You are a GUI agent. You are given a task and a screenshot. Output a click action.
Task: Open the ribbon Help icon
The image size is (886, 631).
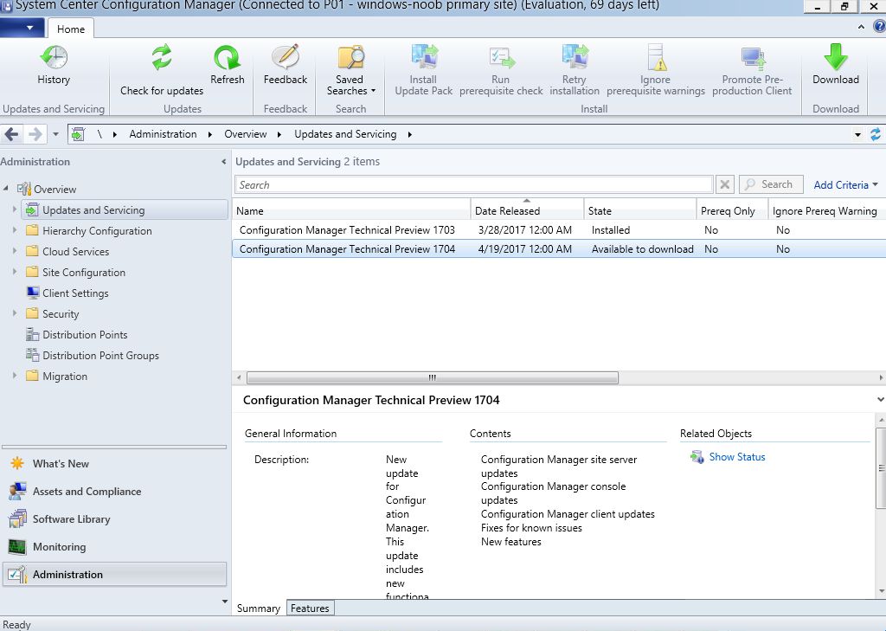point(879,27)
